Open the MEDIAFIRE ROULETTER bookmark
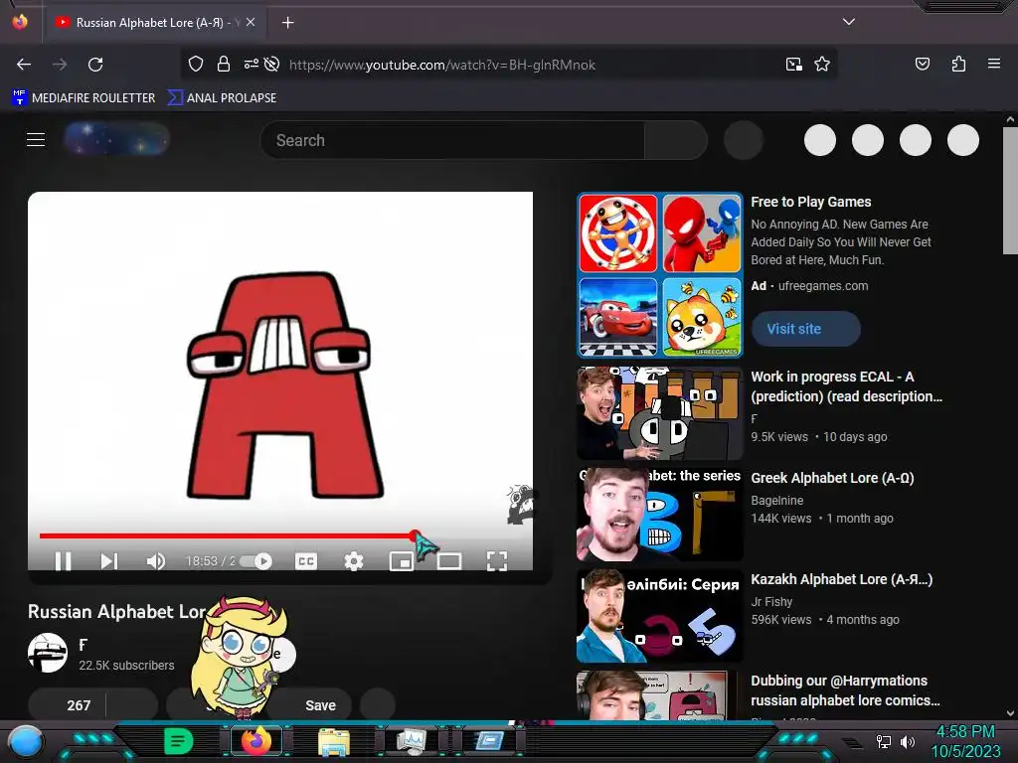This screenshot has width=1018, height=763. pyautogui.click(x=84, y=98)
